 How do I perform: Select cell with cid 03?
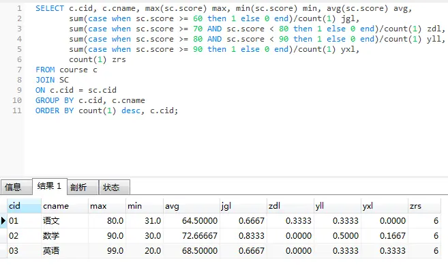pyautogui.click(x=24, y=250)
